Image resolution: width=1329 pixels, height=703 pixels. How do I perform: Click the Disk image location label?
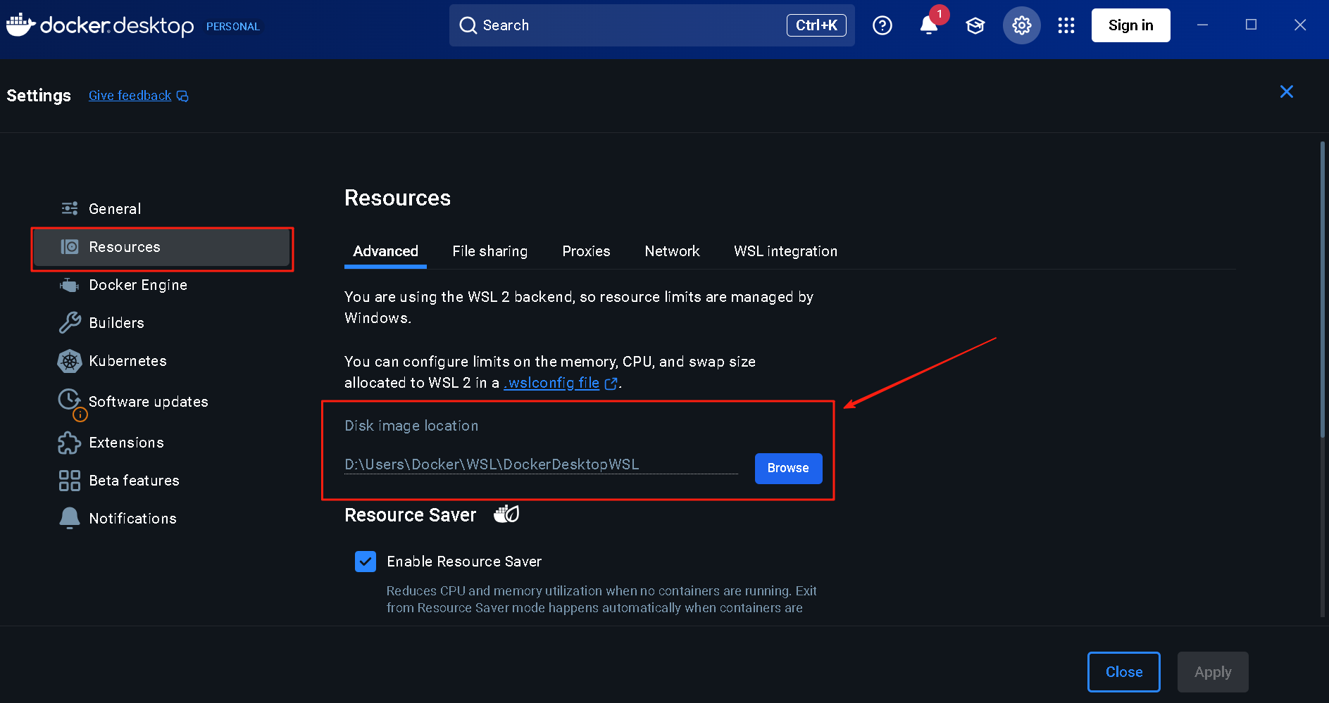(411, 426)
